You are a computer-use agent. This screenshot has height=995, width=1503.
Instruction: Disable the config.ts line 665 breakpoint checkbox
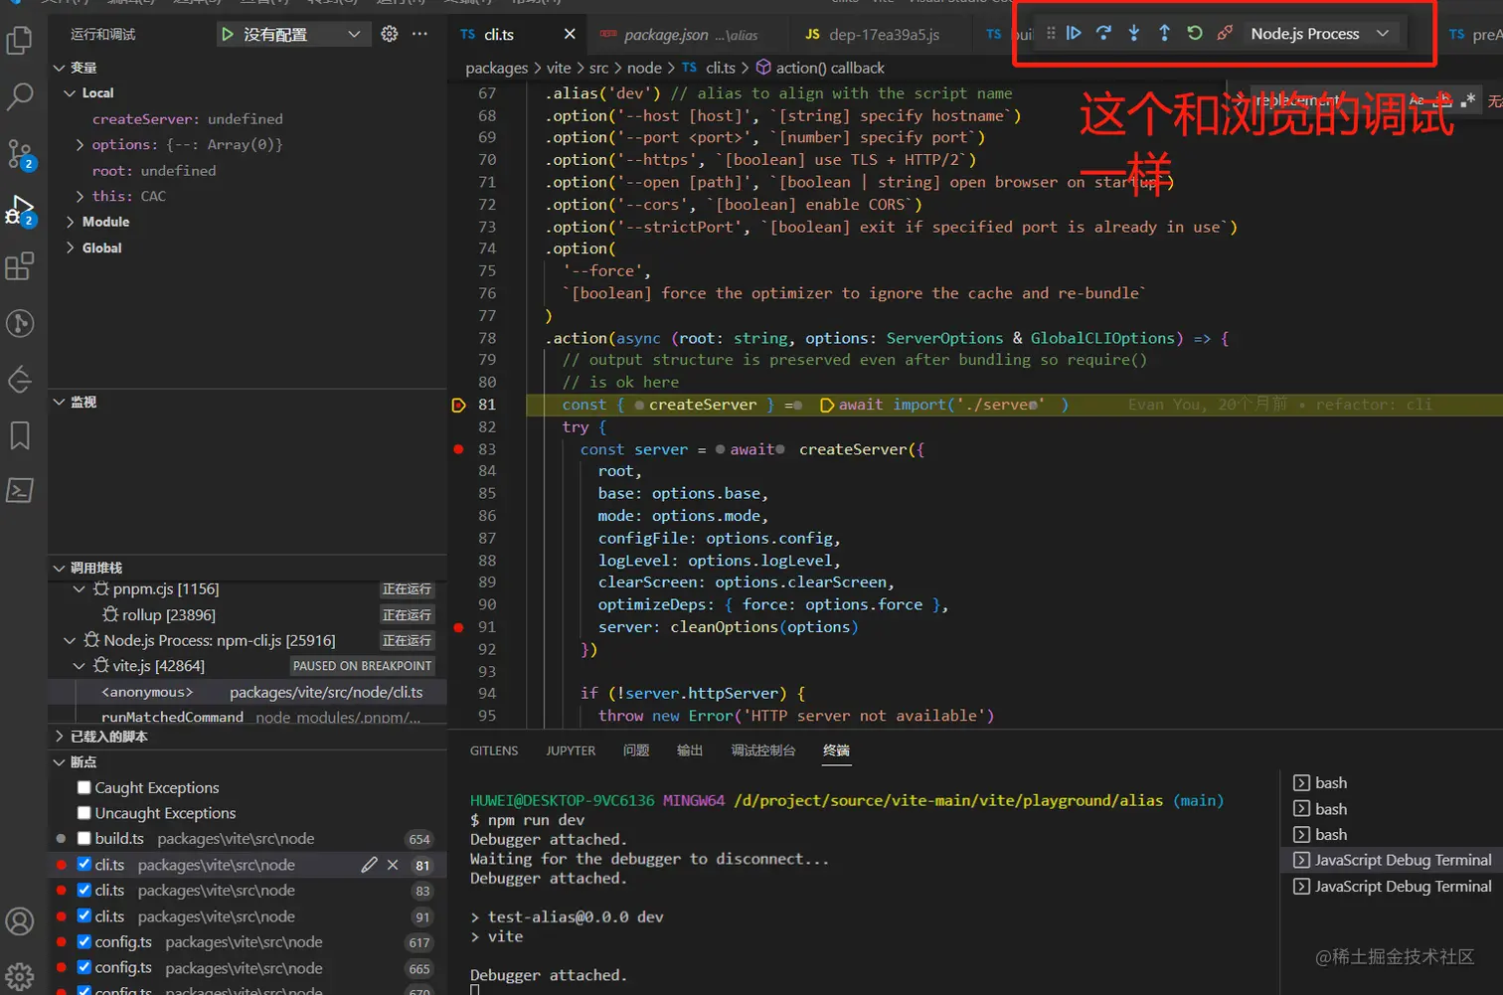tap(84, 968)
